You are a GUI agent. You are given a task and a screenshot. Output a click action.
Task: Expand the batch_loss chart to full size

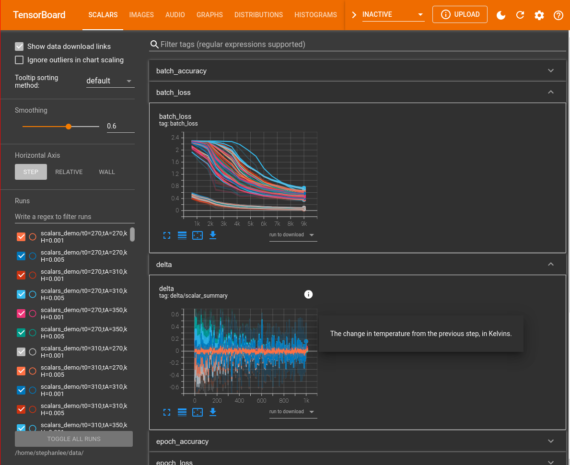pyautogui.click(x=166, y=235)
